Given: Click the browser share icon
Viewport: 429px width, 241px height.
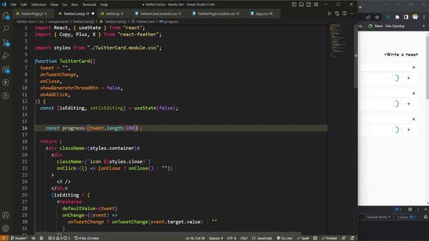Looking at the screenshot, I should [368, 17].
